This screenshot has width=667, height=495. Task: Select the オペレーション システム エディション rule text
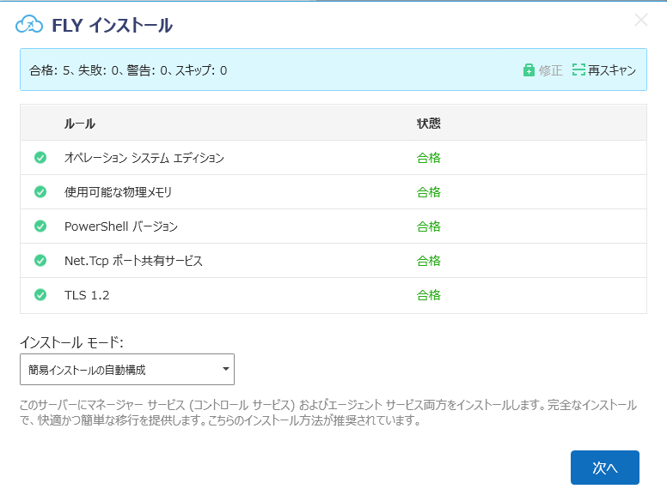coord(144,158)
